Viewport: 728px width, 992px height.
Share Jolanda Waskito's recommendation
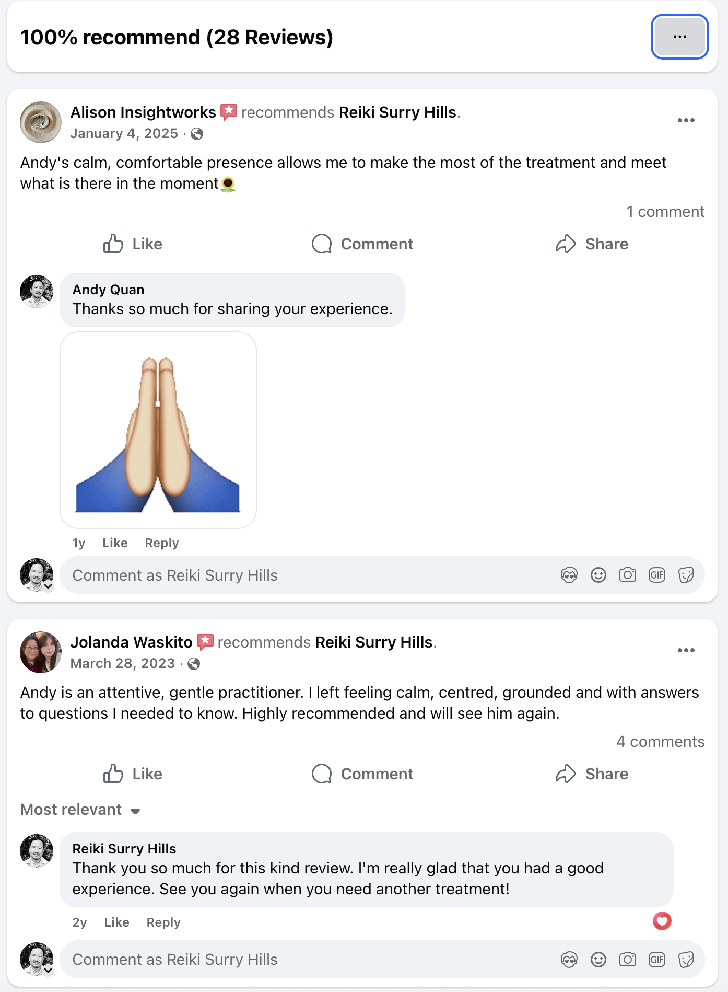pyautogui.click(x=592, y=774)
